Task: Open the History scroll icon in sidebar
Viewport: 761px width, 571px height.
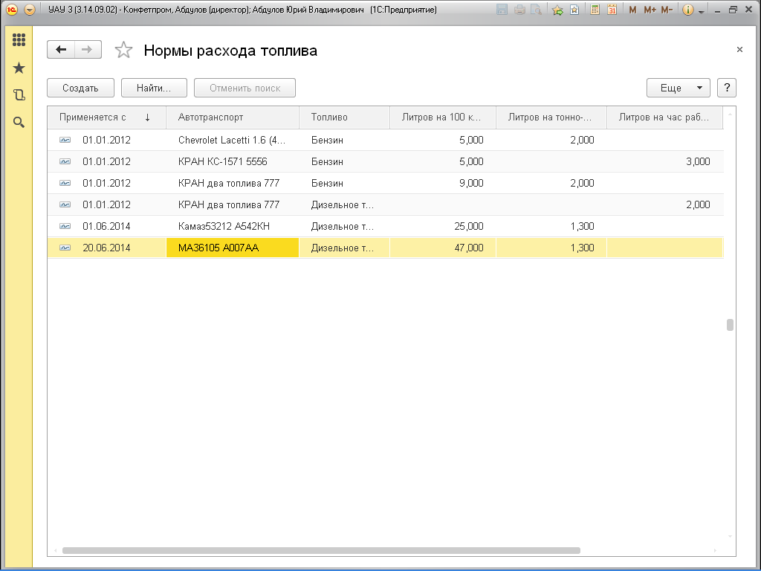Action: coord(19,95)
